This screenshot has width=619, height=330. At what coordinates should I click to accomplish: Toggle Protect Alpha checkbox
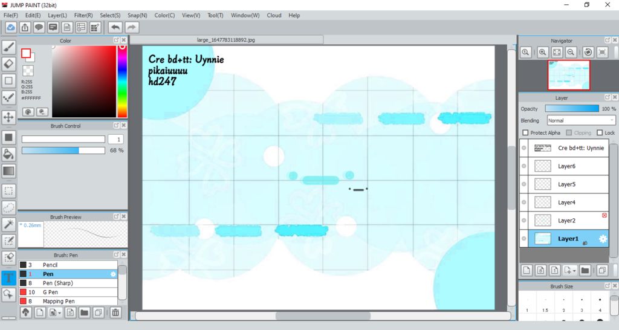525,132
